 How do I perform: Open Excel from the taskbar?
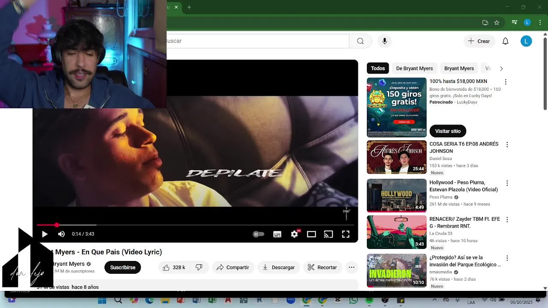pos(212,301)
